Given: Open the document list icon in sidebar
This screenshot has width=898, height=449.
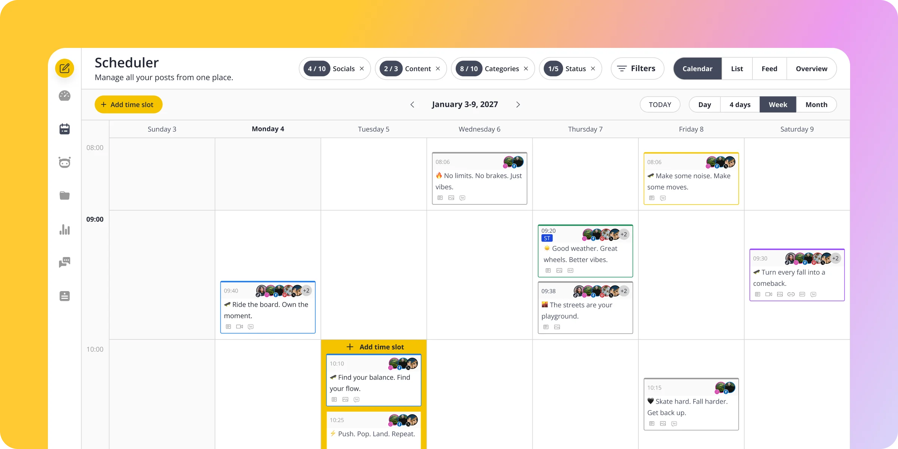Looking at the screenshot, I should (x=64, y=296).
